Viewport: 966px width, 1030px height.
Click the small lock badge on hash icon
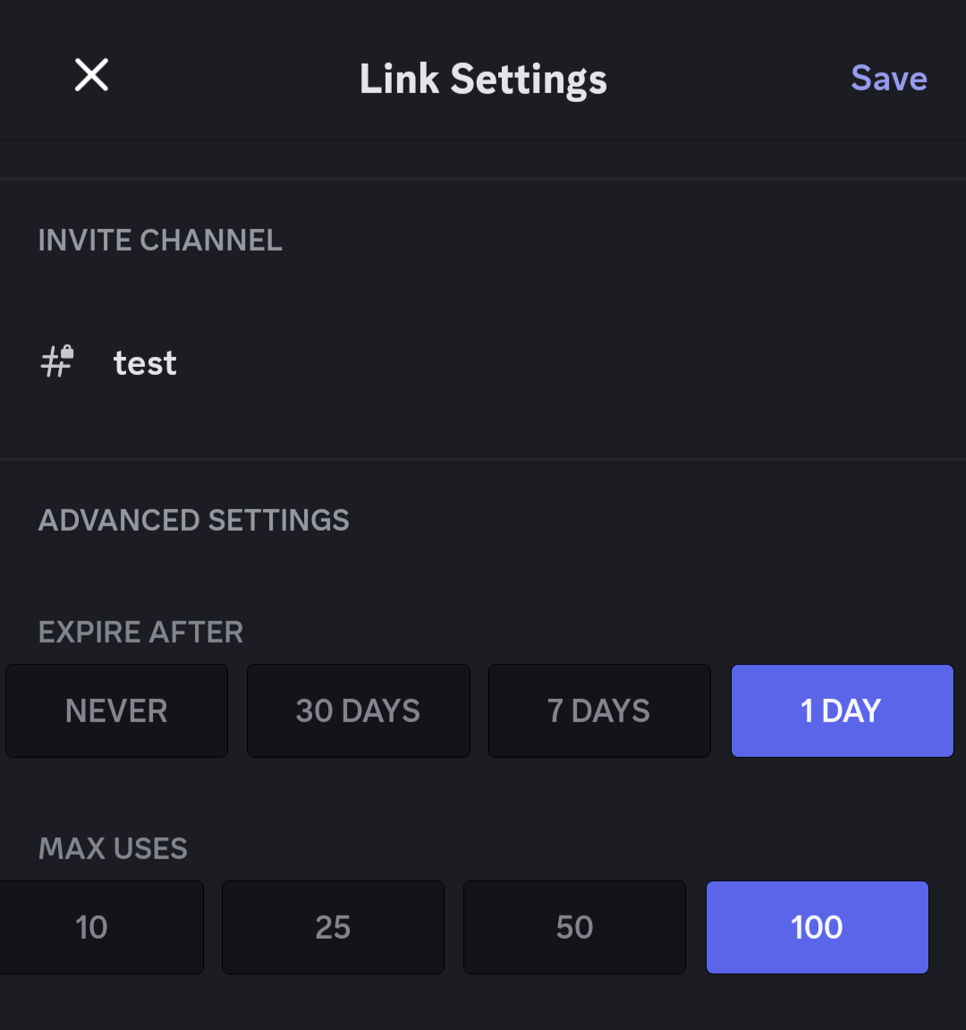click(67, 353)
